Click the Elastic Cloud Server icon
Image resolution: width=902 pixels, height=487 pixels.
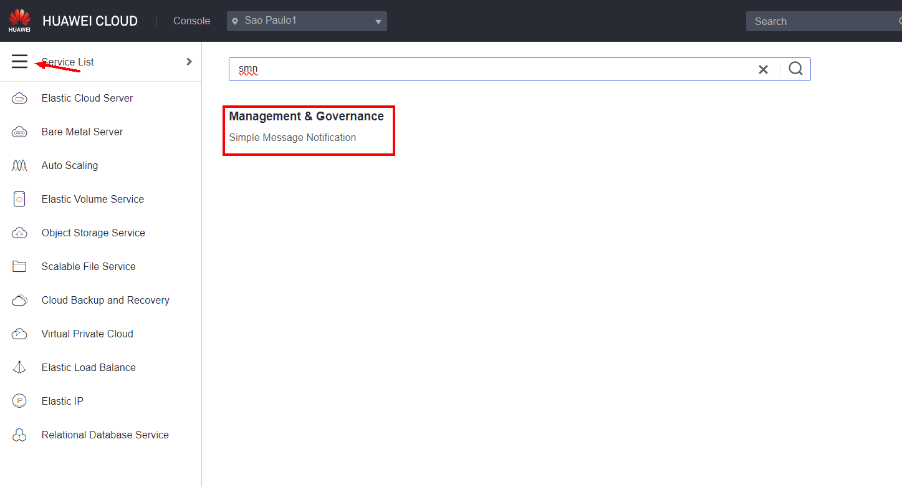pyautogui.click(x=19, y=99)
